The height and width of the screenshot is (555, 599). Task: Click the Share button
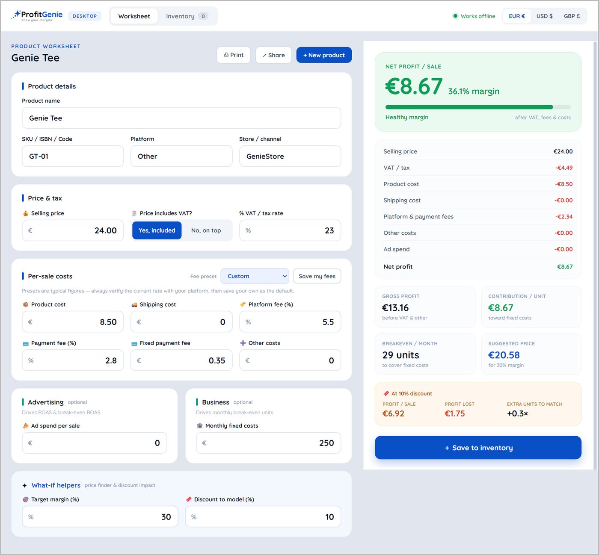(x=274, y=55)
